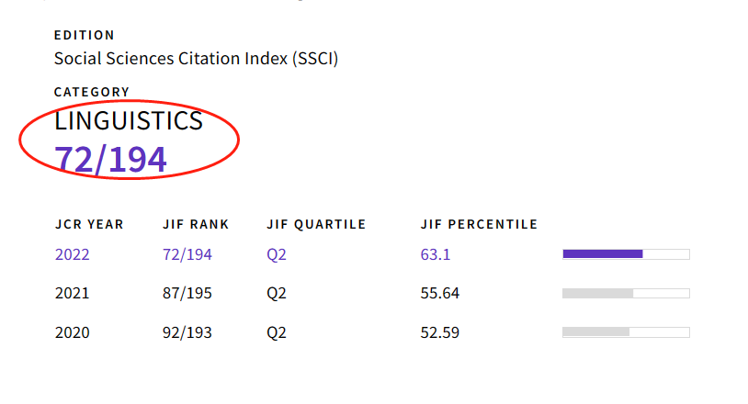Click the large purple 72/194 rank
The image size is (748, 404).
(111, 159)
